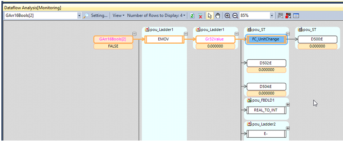The width and height of the screenshot is (343, 142).
Task: Click the 0.000000 value under D500:E
Action: [317, 46]
